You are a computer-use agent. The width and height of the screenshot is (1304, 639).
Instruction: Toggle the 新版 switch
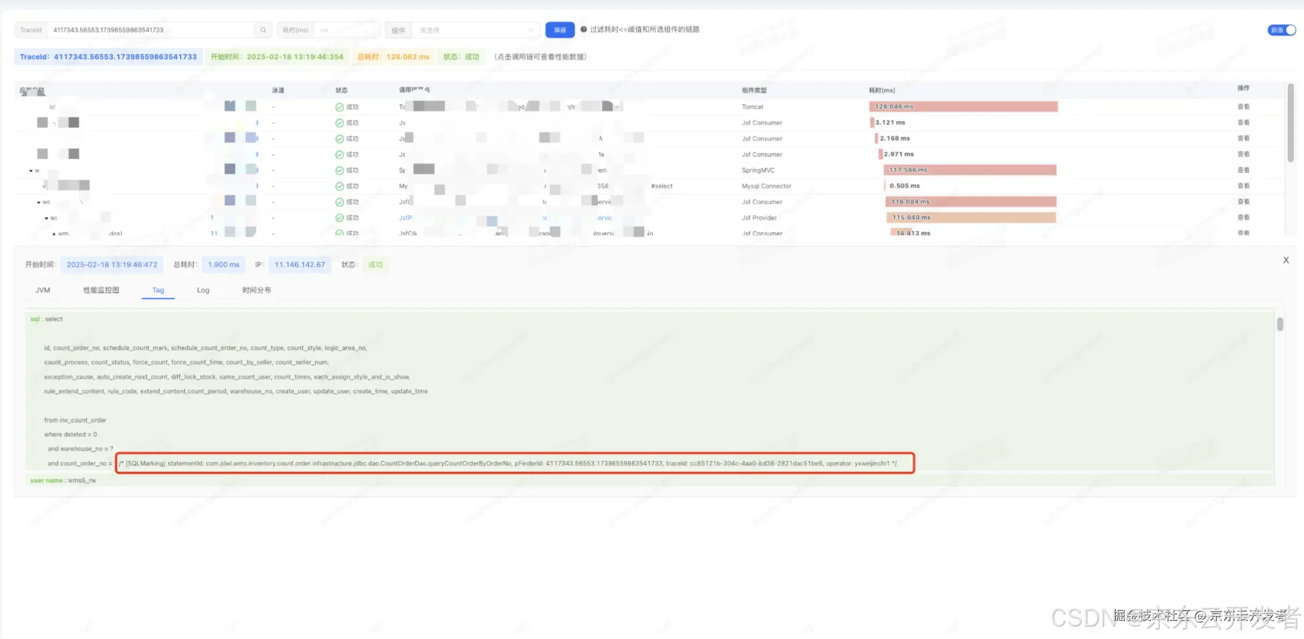[x=1282, y=30]
